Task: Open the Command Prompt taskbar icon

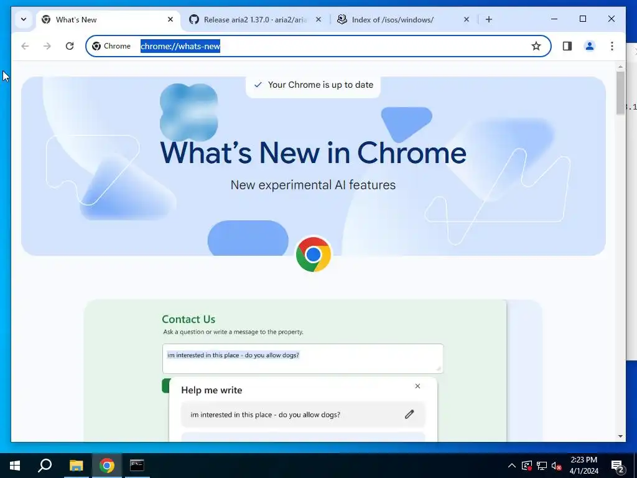Action: pyautogui.click(x=137, y=466)
